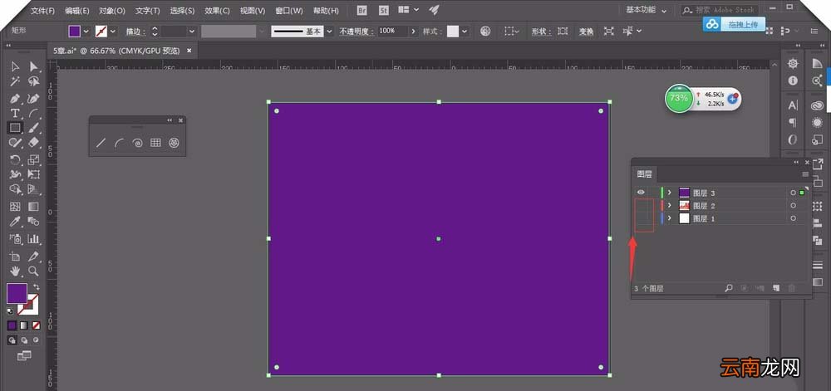Viewport: 831px width, 391px height.
Task: Open stroke weight dropdown
Action: [192, 32]
